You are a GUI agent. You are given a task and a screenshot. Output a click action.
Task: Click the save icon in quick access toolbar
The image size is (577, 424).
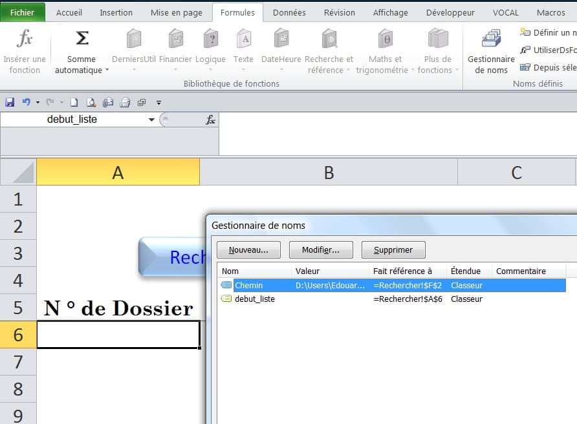click(x=10, y=102)
